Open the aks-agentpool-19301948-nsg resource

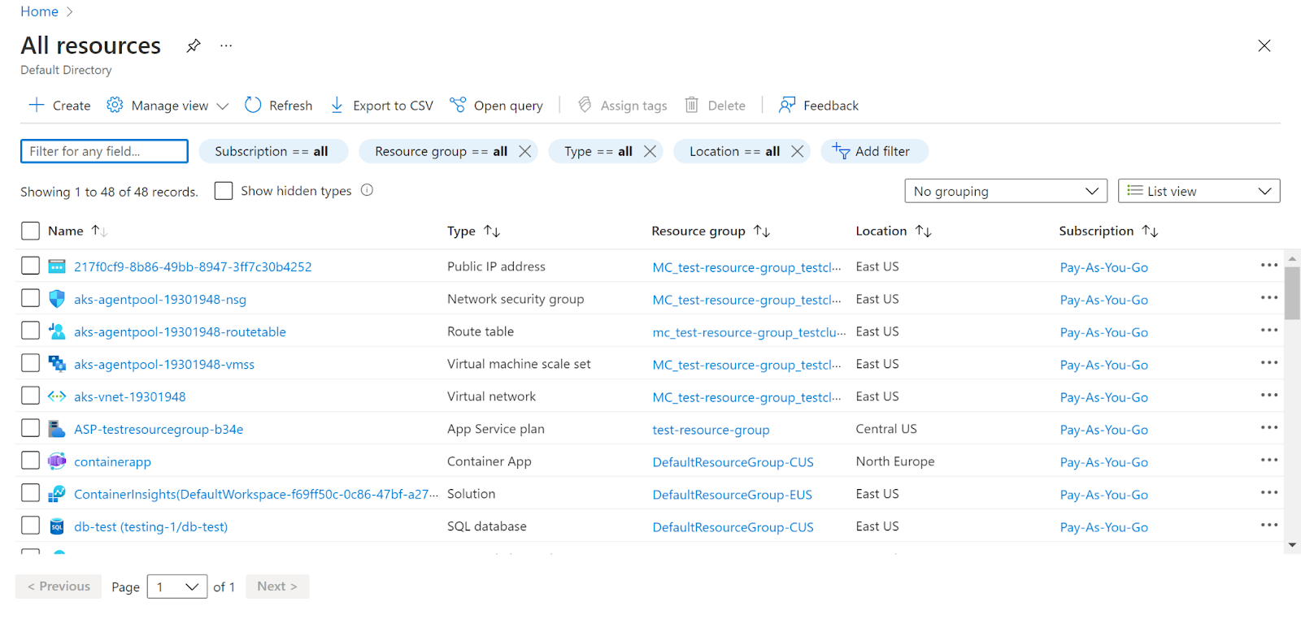coord(159,300)
